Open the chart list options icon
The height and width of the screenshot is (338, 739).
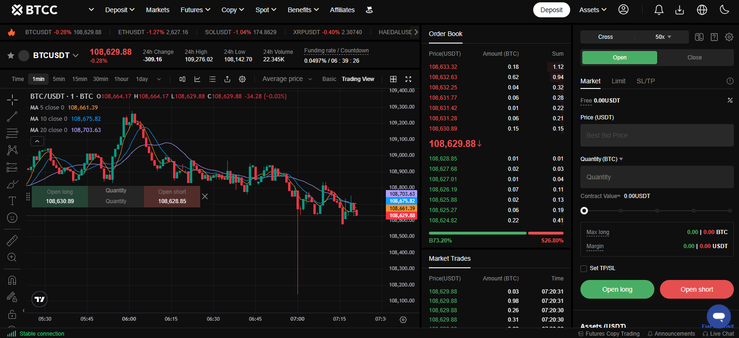(212, 79)
